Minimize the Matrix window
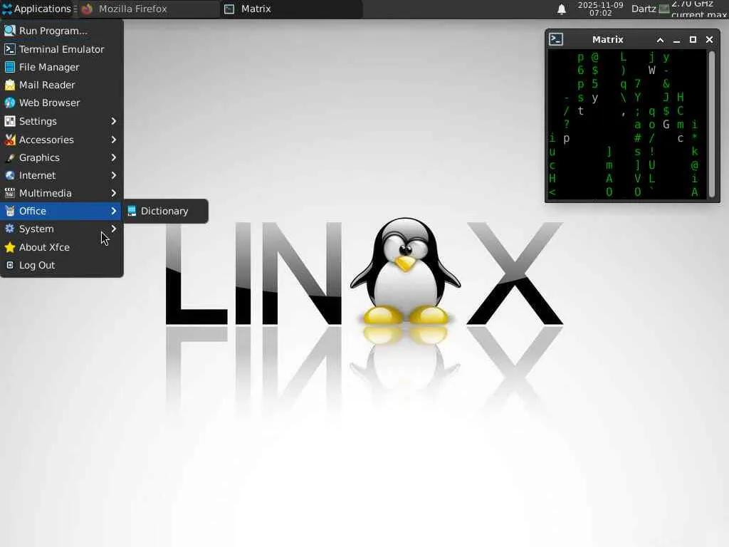 point(676,40)
